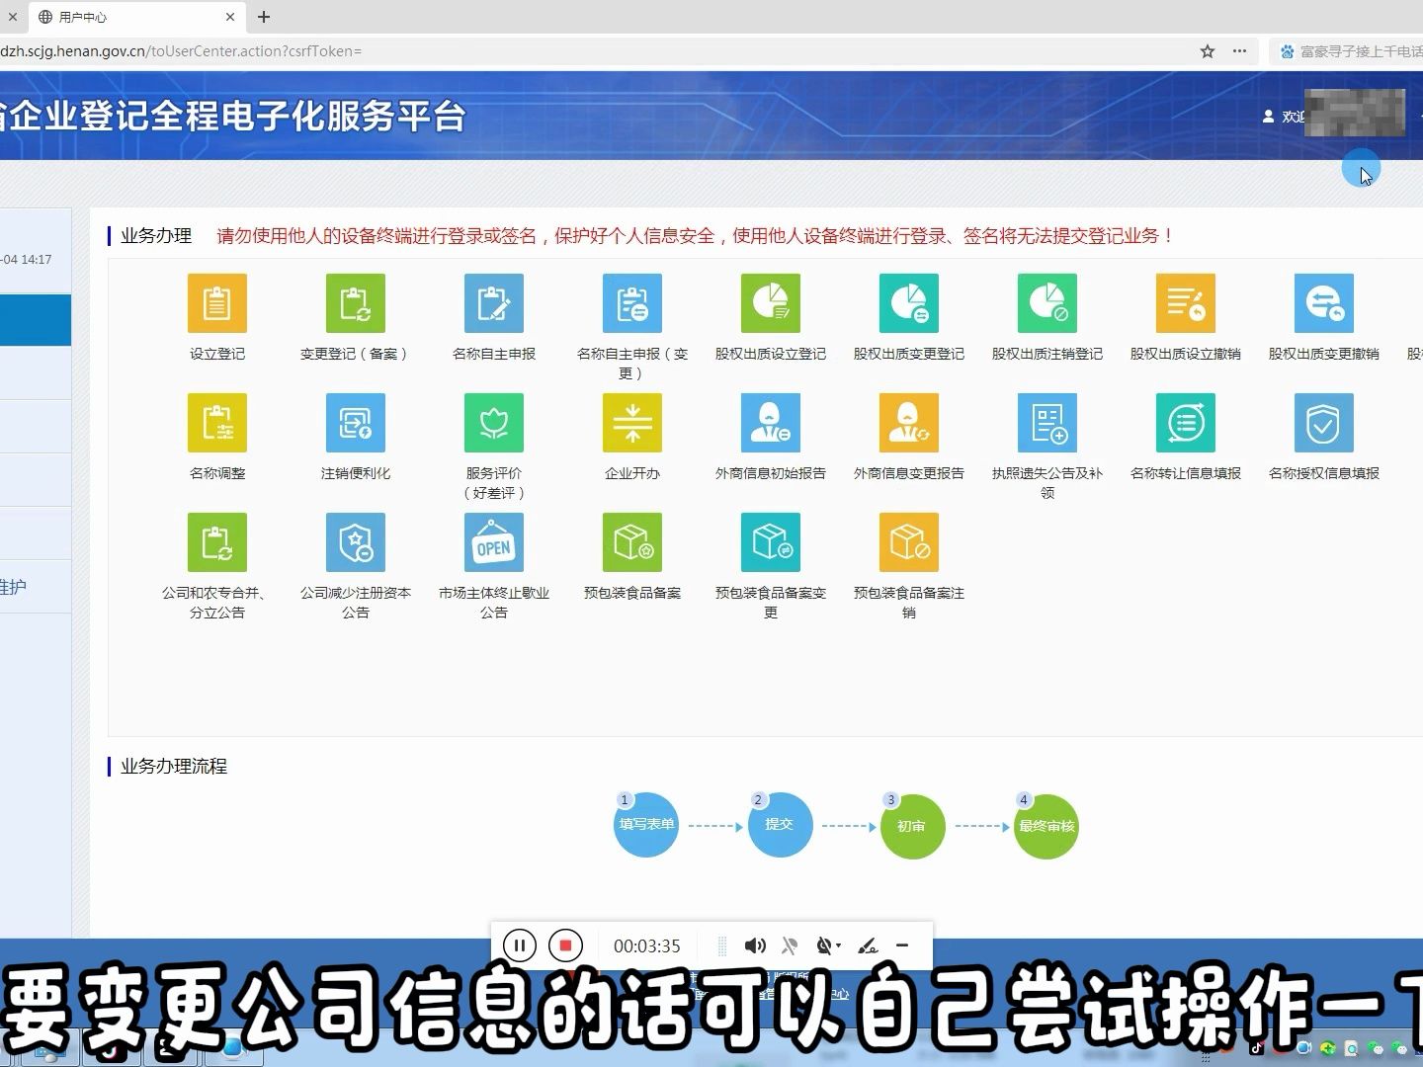Adjust the recorder volume control
The image size is (1423, 1067).
click(x=755, y=945)
